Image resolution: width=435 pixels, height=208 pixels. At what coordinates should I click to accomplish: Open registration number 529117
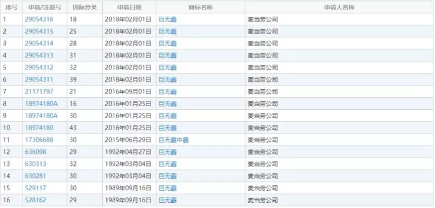(35, 188)
